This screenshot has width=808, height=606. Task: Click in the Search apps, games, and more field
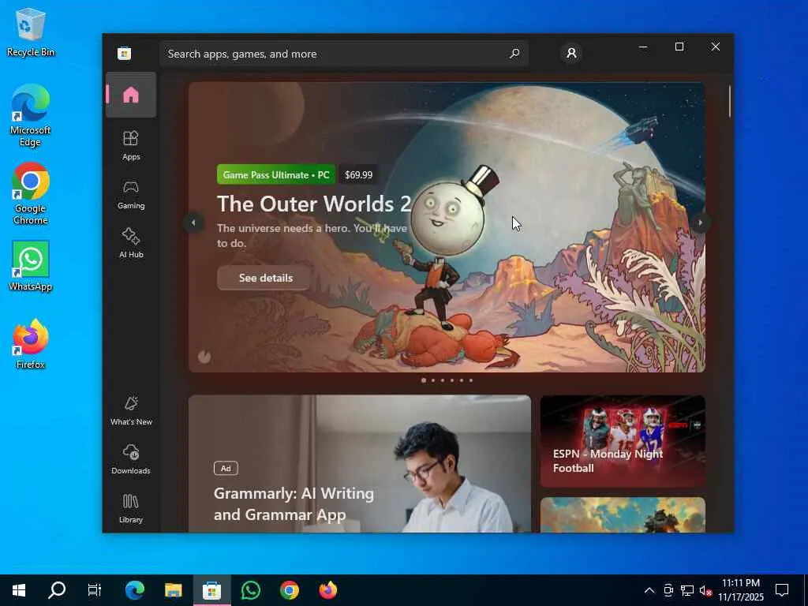click(344, 54)
